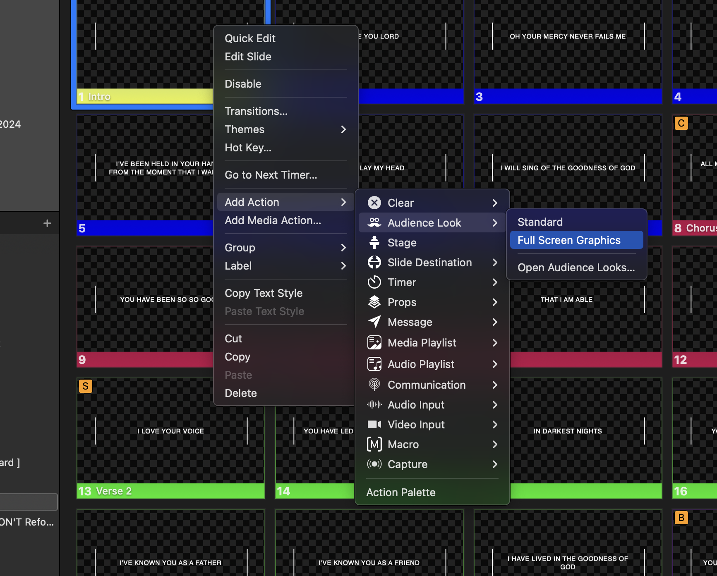Screen dimensions: 717x576
Task: Click the Media Playlist image icon
Action: pos(374,342)
